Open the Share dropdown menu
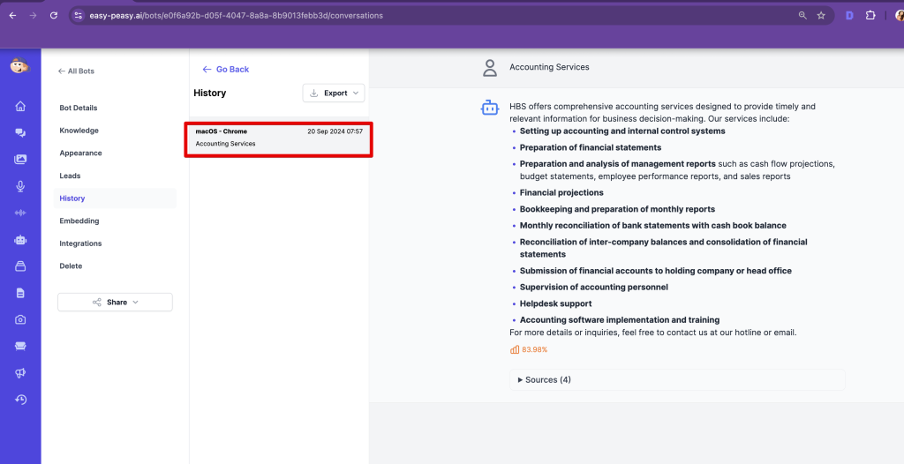This screenshot has width=904, height=464. point(116,303)
